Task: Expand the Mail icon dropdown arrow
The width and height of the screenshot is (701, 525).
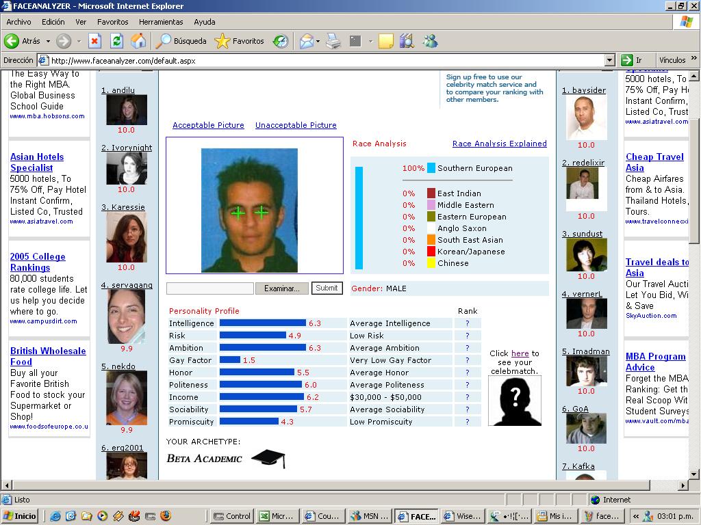Action: click(x=318, y=41)
